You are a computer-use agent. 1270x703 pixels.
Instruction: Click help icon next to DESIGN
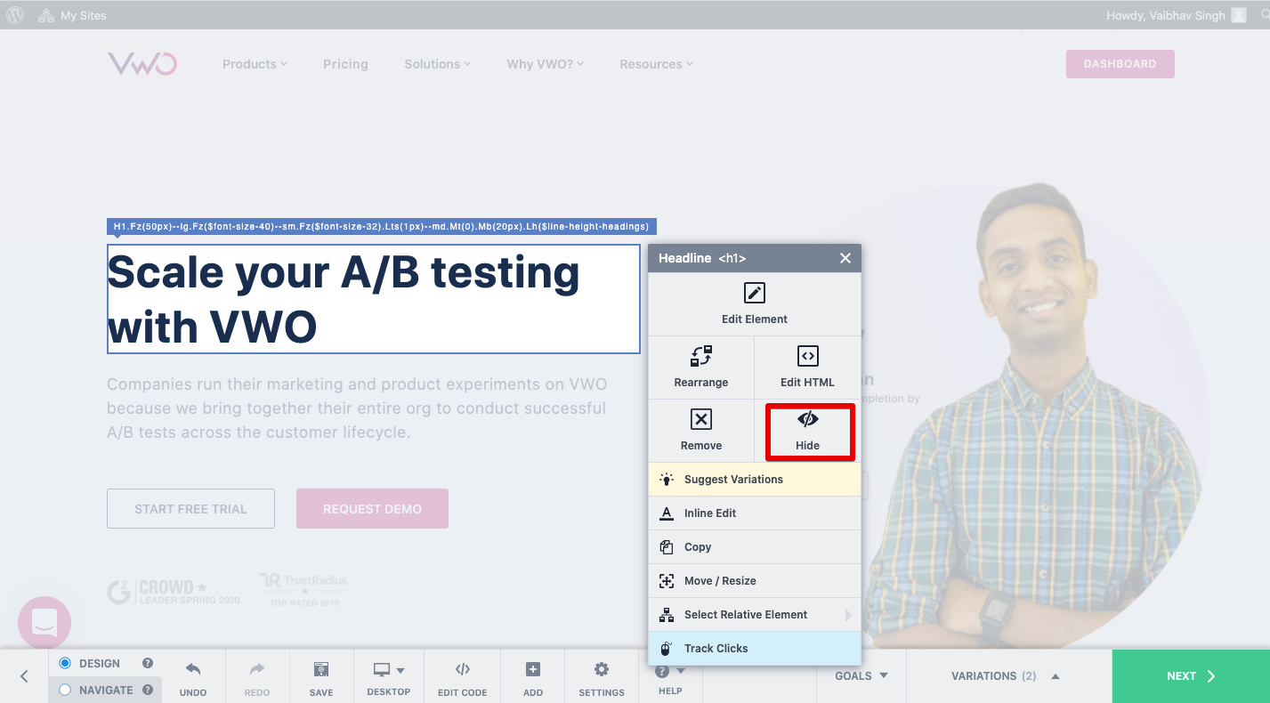pyautogui.click(x=148, y=664)
